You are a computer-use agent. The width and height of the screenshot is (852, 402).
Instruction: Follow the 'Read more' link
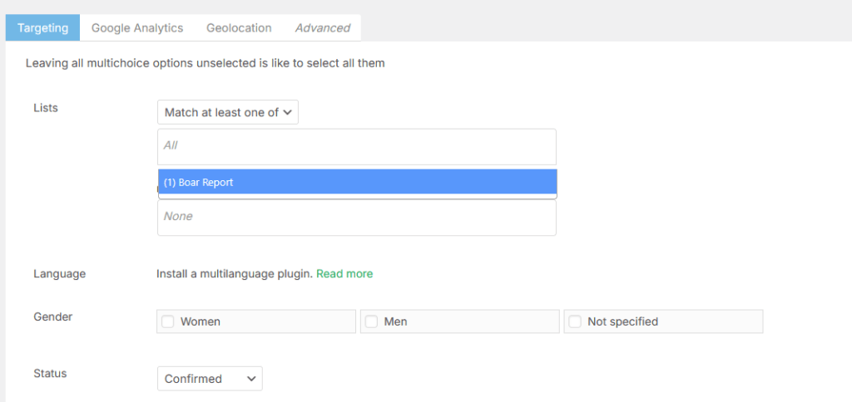[344, 273]
